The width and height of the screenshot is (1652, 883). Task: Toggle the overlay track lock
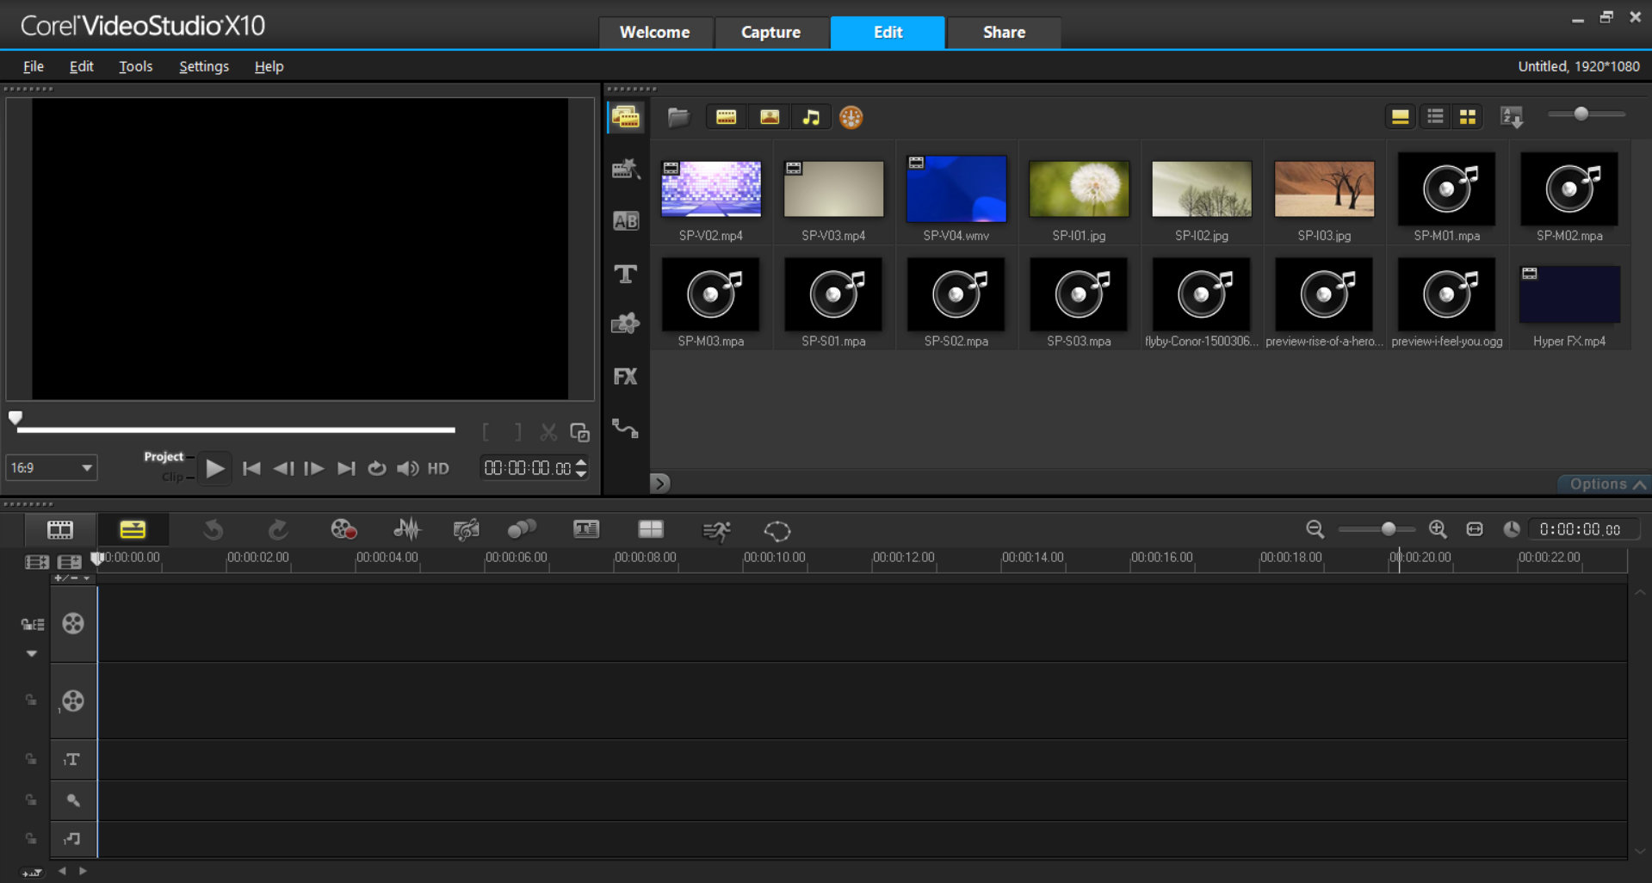click(x=31, y=700)
